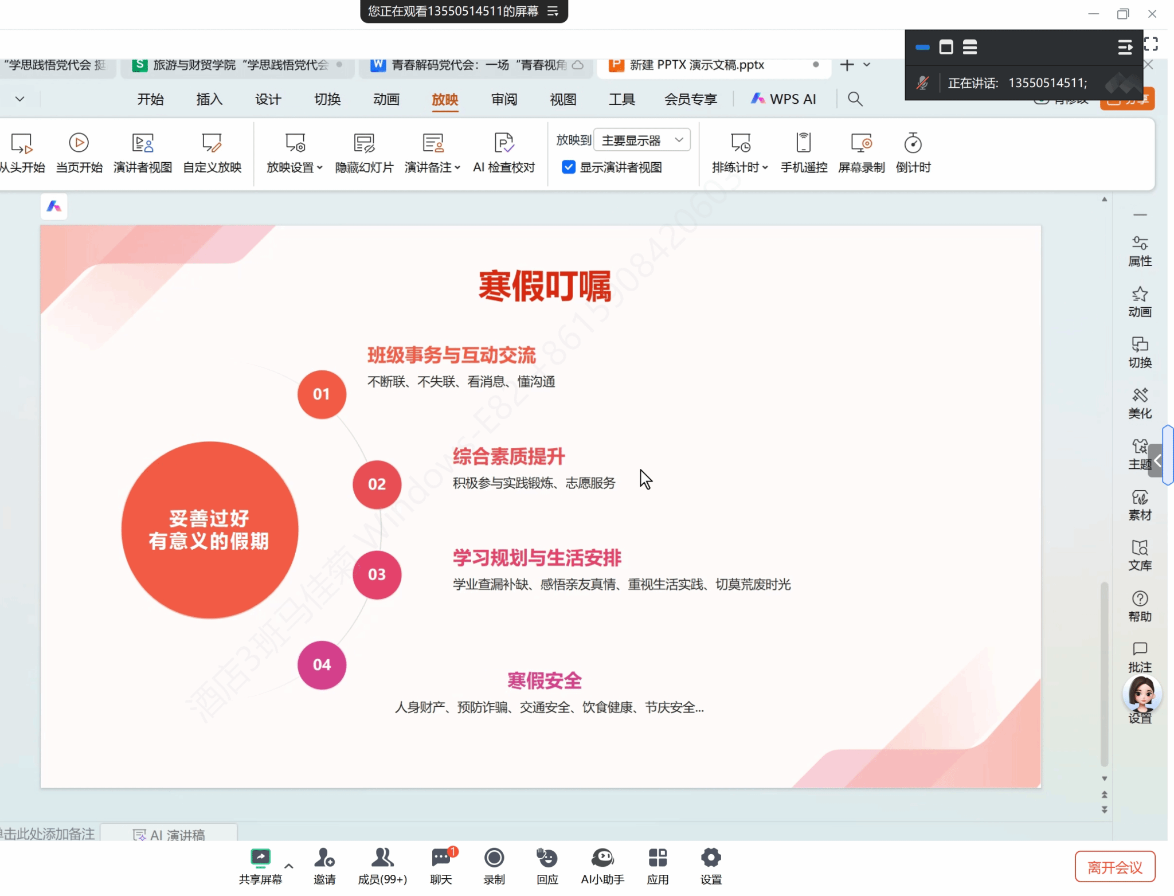The image size is (1174, 896).
Task: Open the AI 演讲稿 button
Action: (169, 835)
